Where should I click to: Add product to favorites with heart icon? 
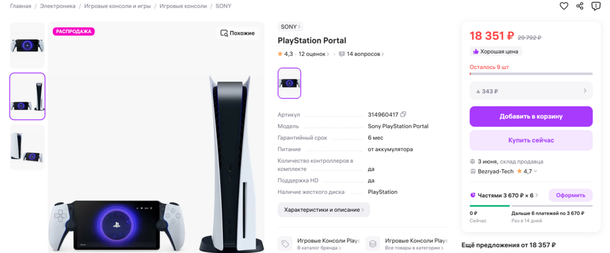564,6
